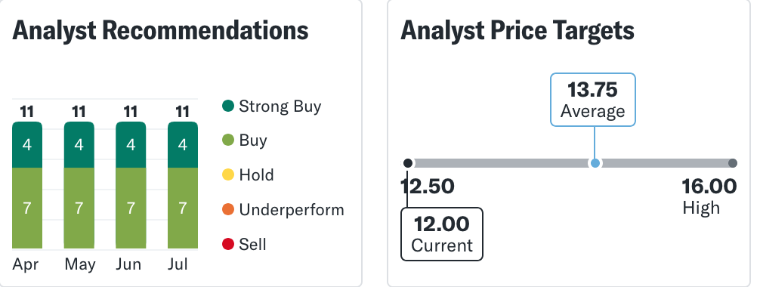Select the June Strong Buy bar segment
This screenshot has width=760, height=287.
(131, 144)
